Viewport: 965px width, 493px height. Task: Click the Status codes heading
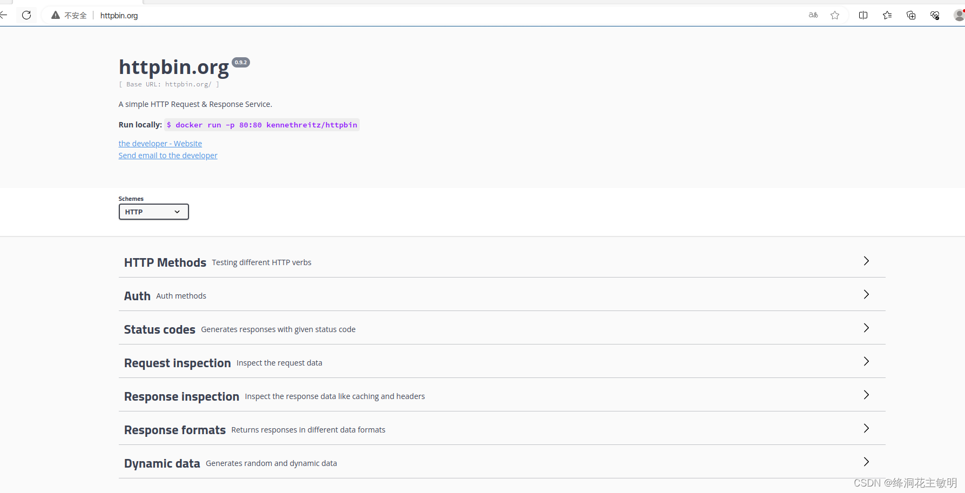(x=160, y=329)
